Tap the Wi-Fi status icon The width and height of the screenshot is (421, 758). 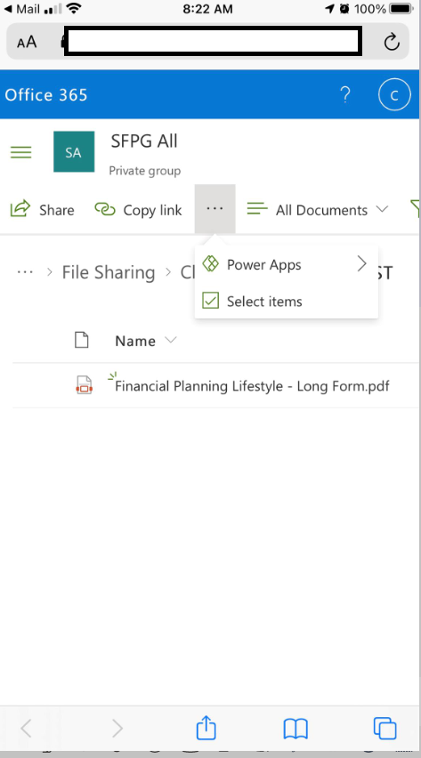(74, 8)
